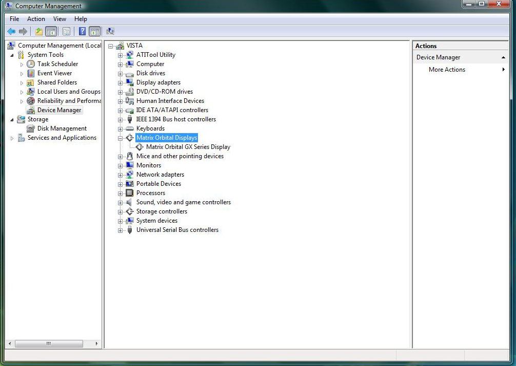The width and height of the screenshot is (516, 366).
Task: Click the Disk Management icon
Action: [31, 128]
